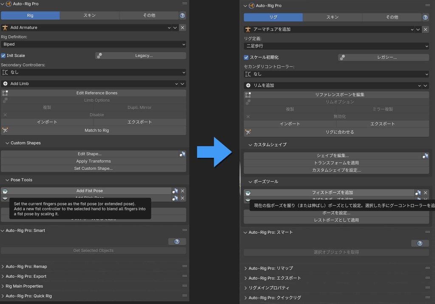
Task: Click X button beside アーマチュアを追加
Action: [425, 29]
